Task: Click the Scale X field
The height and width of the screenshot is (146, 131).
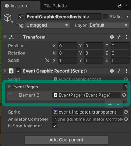Action: [x=68, y=60]
